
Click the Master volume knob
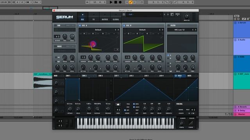[x=186, y=16]
